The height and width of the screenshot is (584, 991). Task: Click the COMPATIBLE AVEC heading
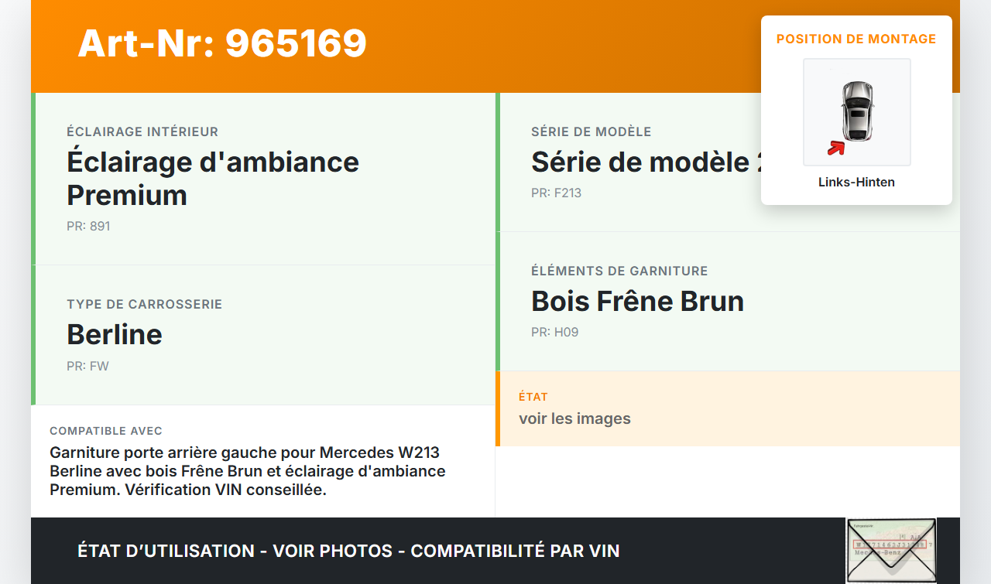pos(106,431)
